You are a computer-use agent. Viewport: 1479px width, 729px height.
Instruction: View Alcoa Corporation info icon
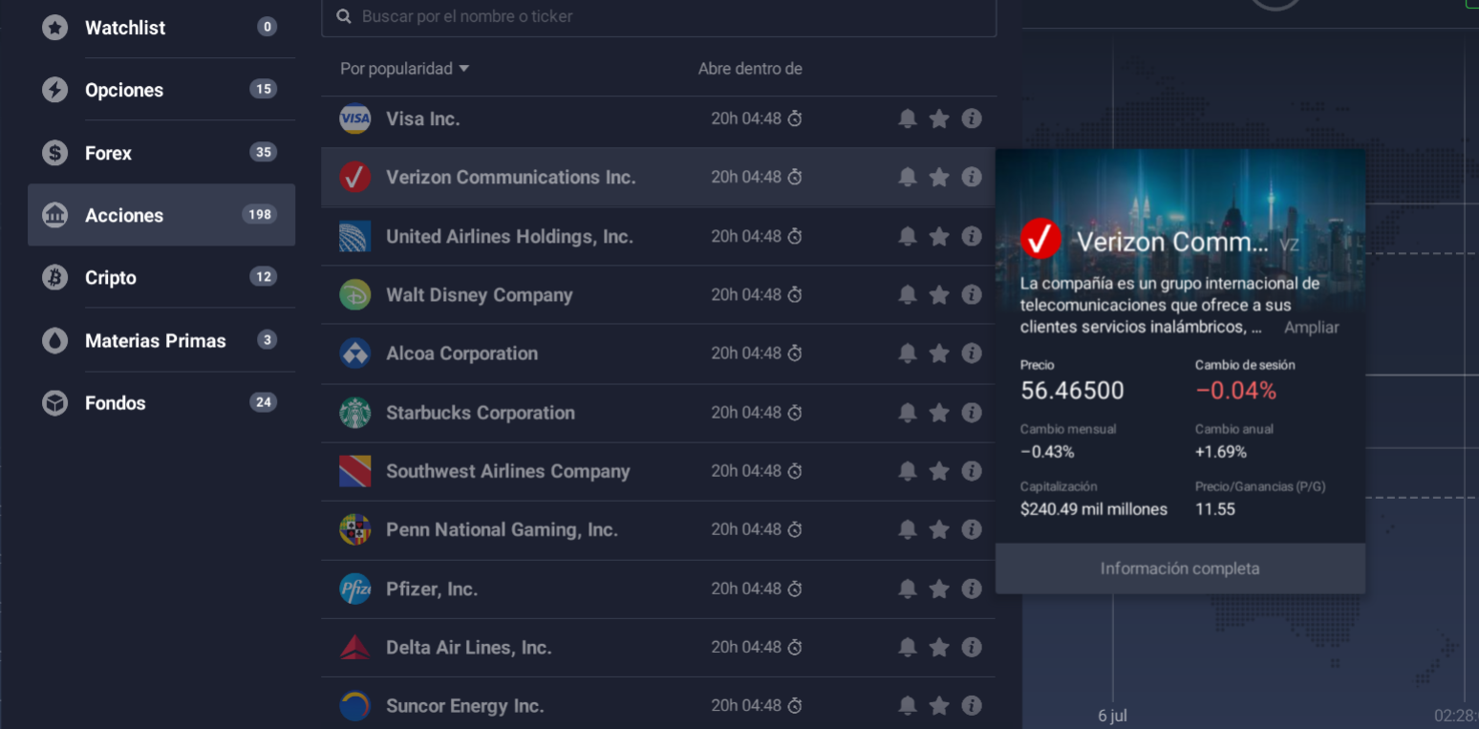(972, 354)
